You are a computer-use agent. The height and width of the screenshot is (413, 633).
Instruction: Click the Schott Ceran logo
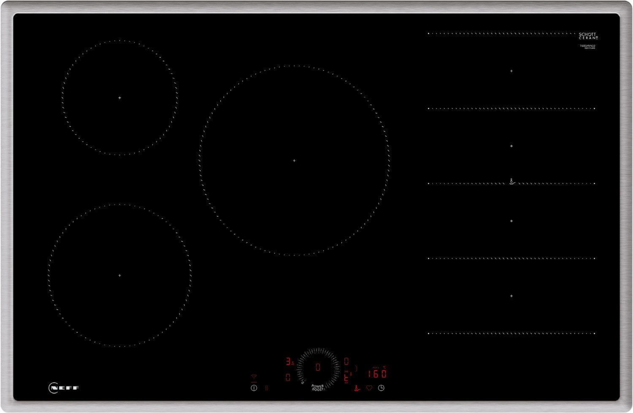[x=587, y=36]
